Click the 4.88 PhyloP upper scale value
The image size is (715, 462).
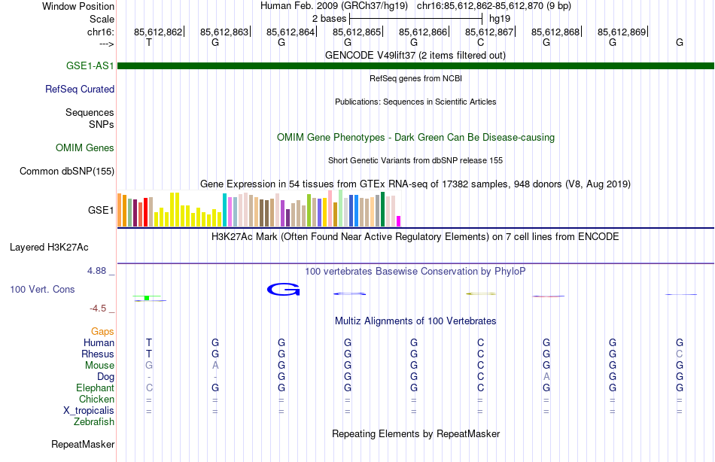coord(96,270)
